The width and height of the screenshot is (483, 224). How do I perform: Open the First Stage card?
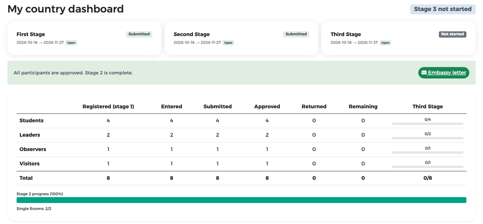point(84,38)
